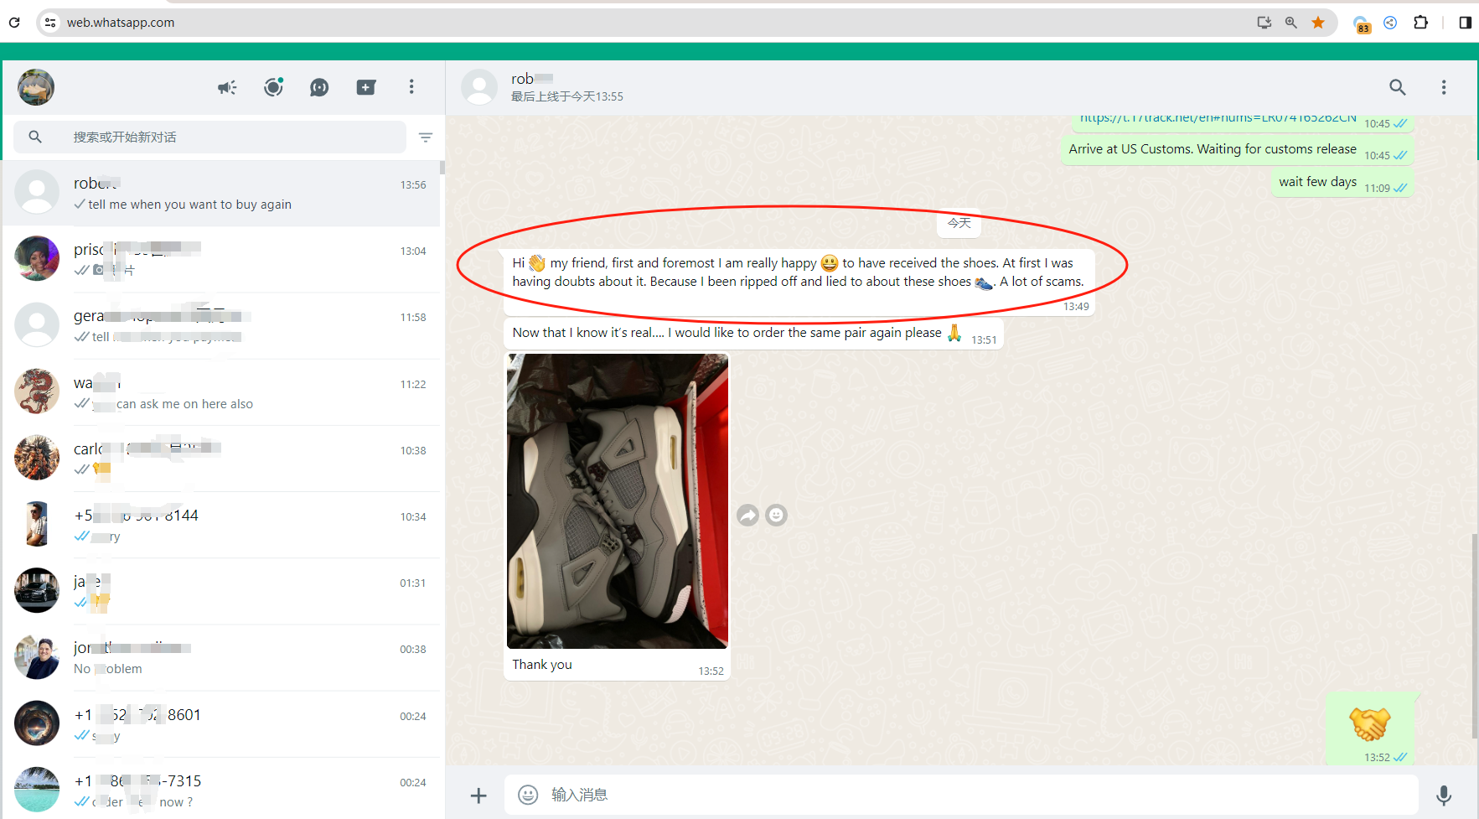Record a voice message with microphone
1479x819 pixels.
click(1443, 795)
